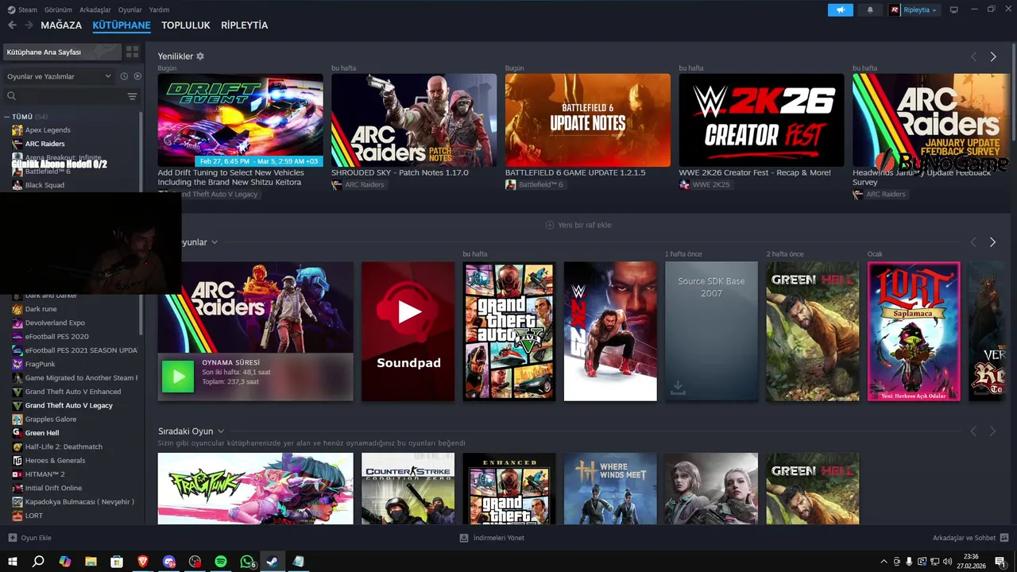Click the library game list scrollbar

[141, 222]
